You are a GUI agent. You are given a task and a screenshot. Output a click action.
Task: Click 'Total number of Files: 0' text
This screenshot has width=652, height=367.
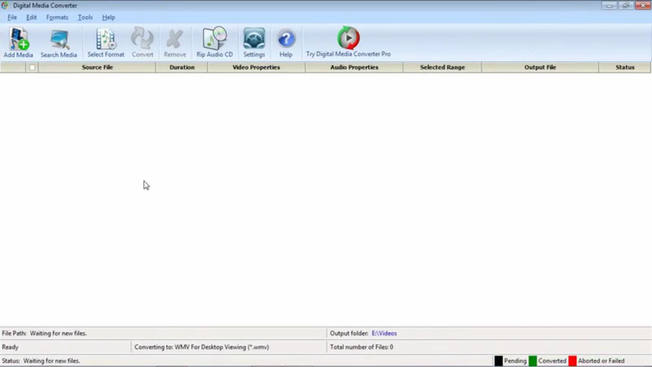(361, 347)
